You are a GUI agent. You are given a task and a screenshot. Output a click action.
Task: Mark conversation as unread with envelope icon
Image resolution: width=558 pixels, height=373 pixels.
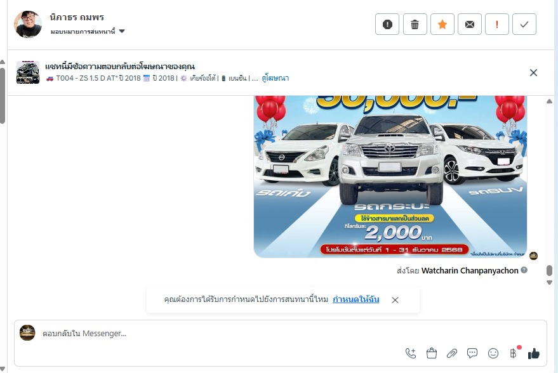pos(470,24)
